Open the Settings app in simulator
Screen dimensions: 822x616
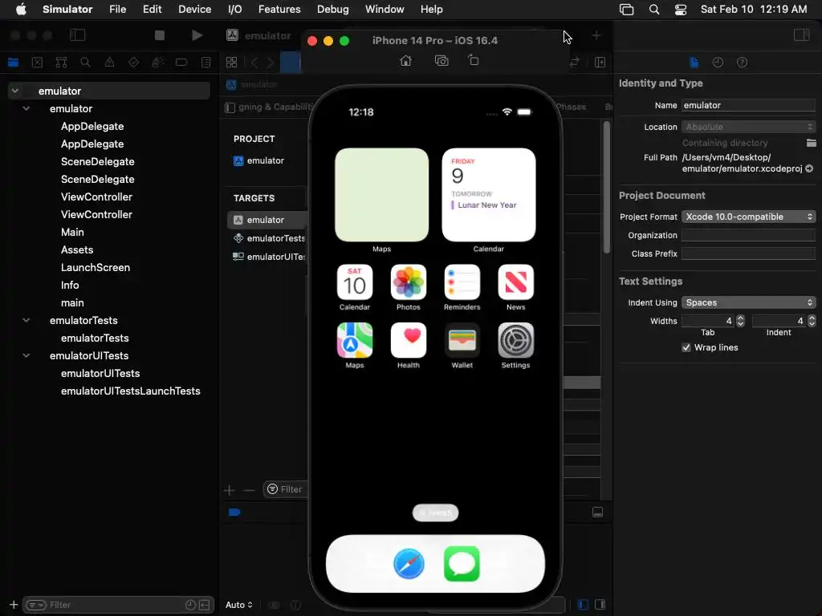point(516,340)
